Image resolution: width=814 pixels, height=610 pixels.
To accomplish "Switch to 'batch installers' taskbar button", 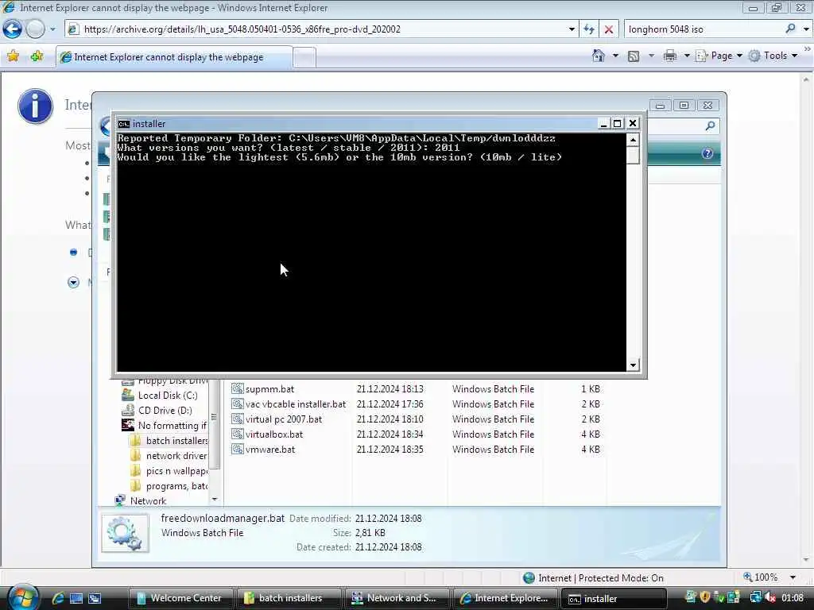I will (x=289, y=598).
